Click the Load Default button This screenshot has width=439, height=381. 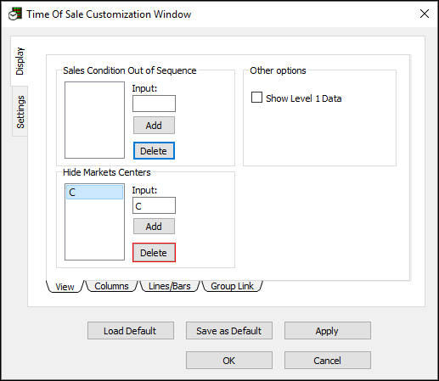131,330
